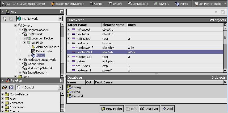Maximize the Palette side panel

(x=62, y=80)
